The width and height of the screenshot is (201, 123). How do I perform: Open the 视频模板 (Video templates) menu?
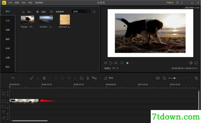tap(39, 3)
